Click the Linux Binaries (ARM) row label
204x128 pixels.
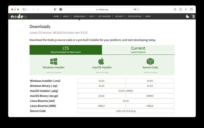click(43, 106)
